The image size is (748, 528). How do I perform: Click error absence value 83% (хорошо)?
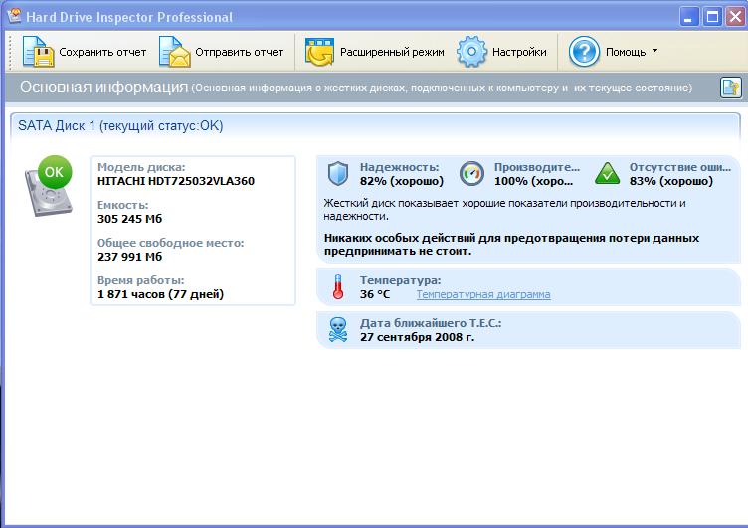[x=671, y=181]
